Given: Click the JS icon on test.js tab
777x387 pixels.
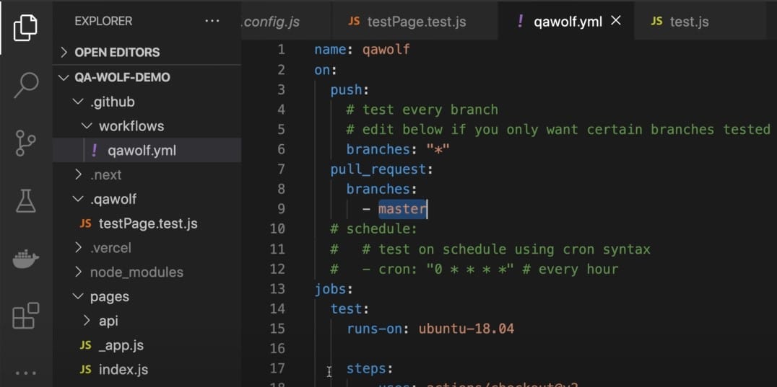Looking at the screenshot, I should click(656, 21).
